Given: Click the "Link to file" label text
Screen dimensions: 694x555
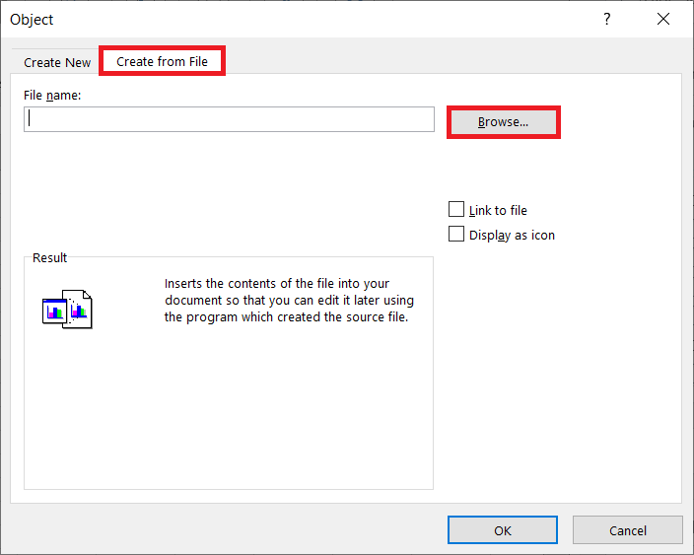Looking at the screenshot, I should (x=498, y=210).
